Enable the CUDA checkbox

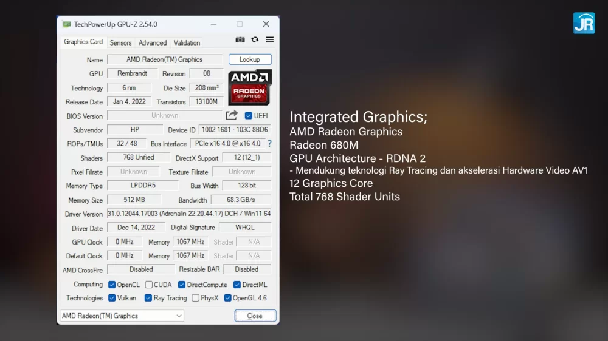click(149, 285)
